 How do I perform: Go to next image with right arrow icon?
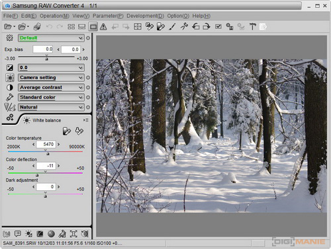point(126,27)
